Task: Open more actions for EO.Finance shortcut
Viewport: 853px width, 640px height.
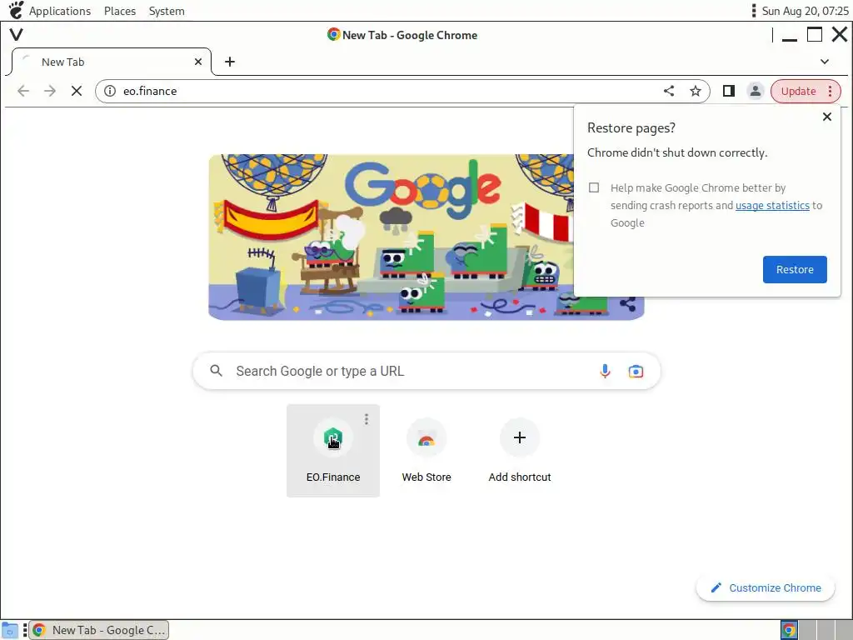Action: click(367, 418)
